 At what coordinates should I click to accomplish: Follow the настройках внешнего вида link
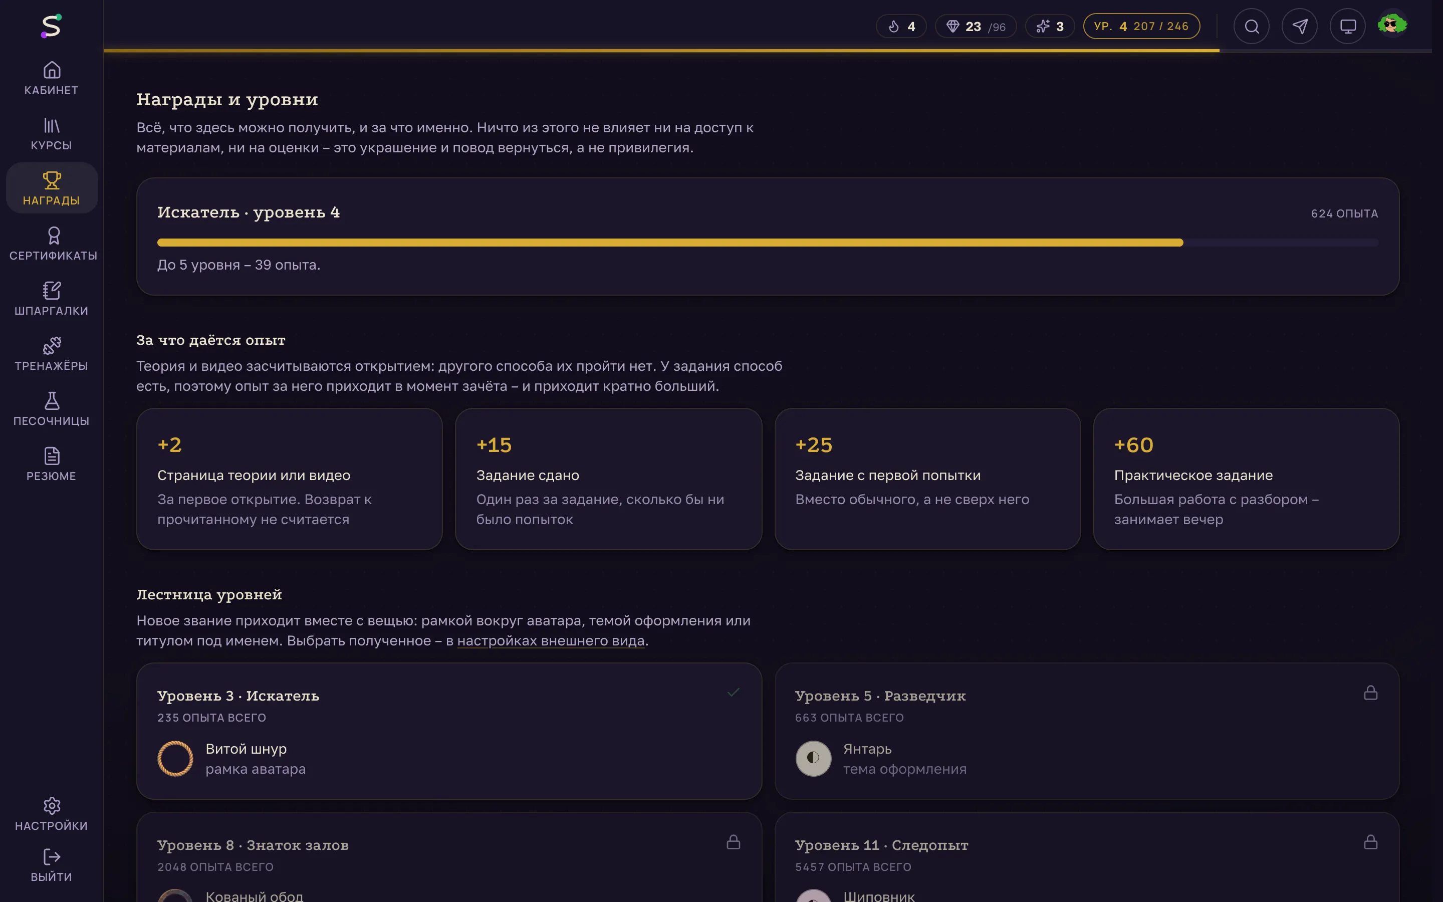(x=551, y=641)
